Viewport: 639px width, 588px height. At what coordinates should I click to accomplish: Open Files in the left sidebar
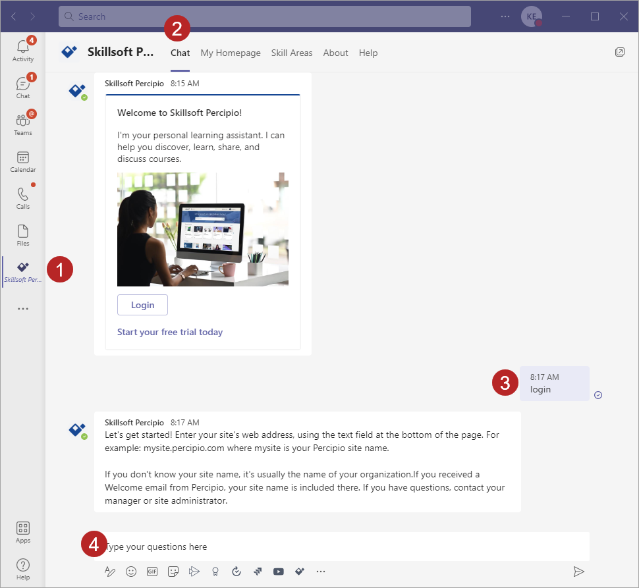coord(23,235)
